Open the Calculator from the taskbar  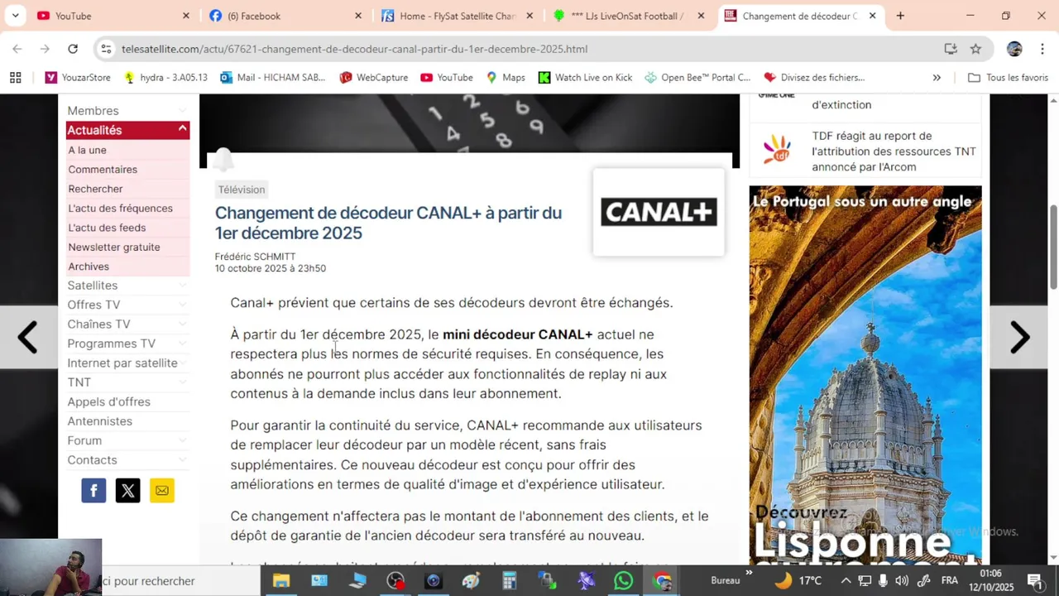coord(510,580)
